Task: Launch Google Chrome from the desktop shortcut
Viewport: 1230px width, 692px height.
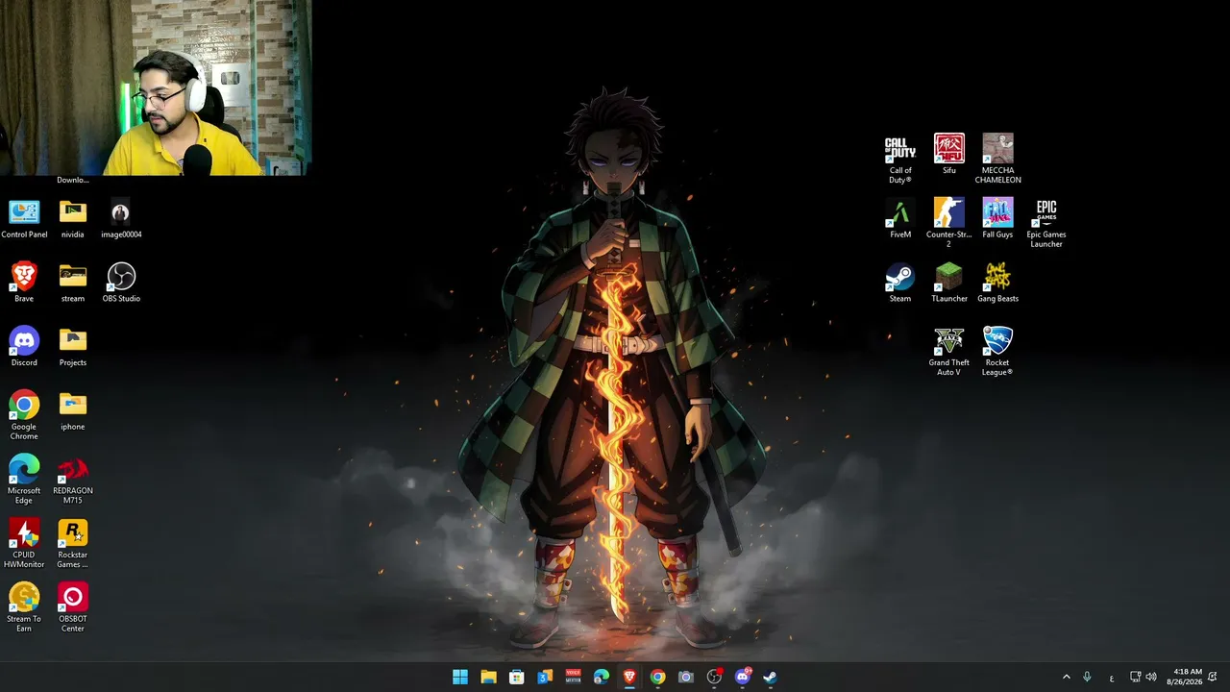Action: coord(24,415)
